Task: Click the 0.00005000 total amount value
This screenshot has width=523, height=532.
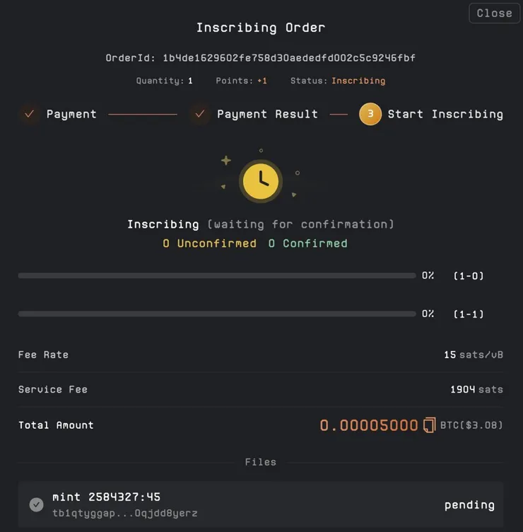Action: coord(369,425)
